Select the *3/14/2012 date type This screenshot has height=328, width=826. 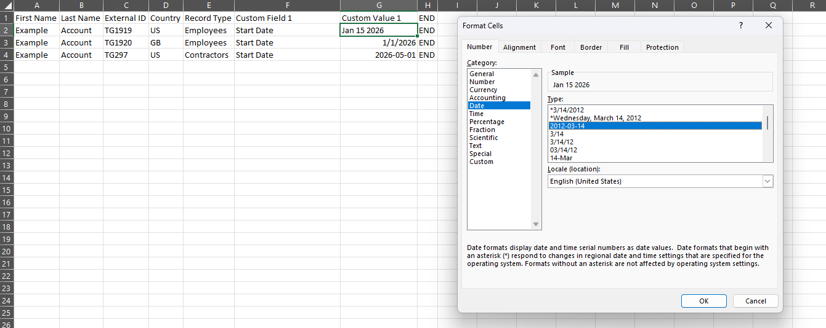pos(655,110)
